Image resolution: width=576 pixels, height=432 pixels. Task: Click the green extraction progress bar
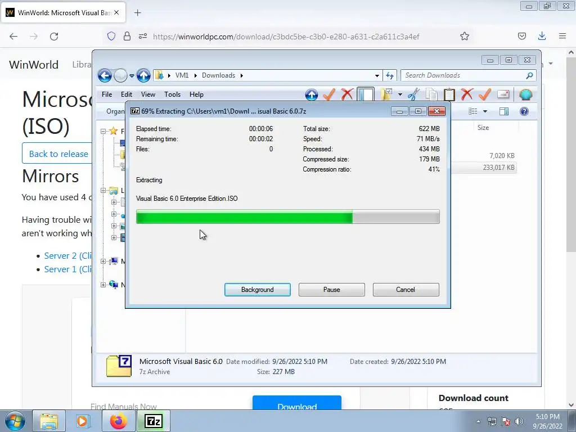(287, 217)
